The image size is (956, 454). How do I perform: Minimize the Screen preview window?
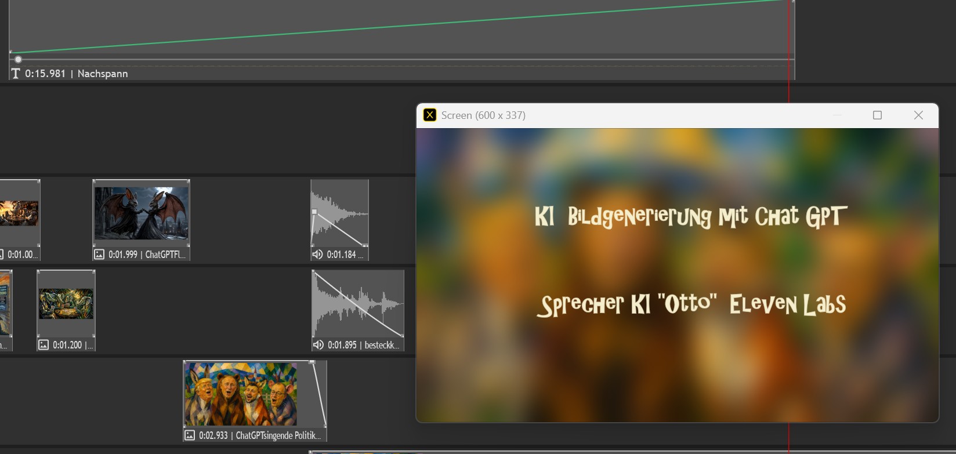pos(837,115)
